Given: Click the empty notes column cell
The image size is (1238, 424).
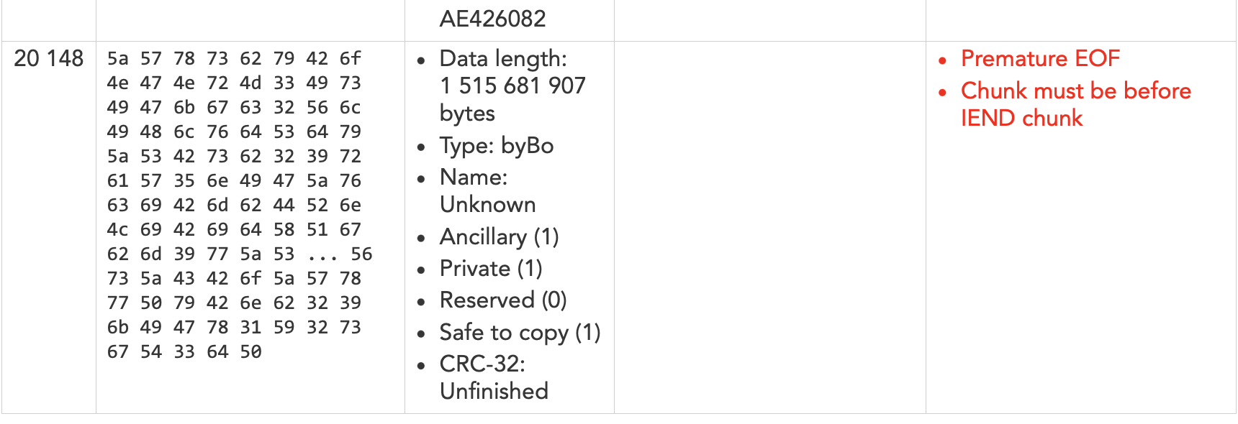Looking at the screenshot, I should coord(769,227).
